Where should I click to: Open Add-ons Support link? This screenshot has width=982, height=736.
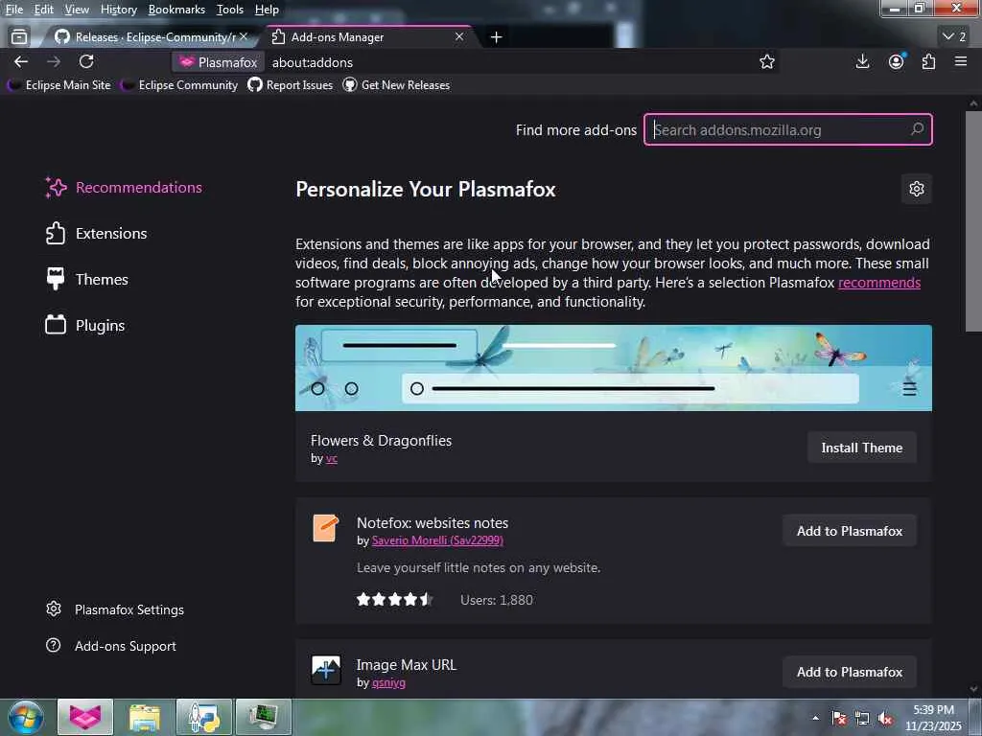tap(111, 646)
